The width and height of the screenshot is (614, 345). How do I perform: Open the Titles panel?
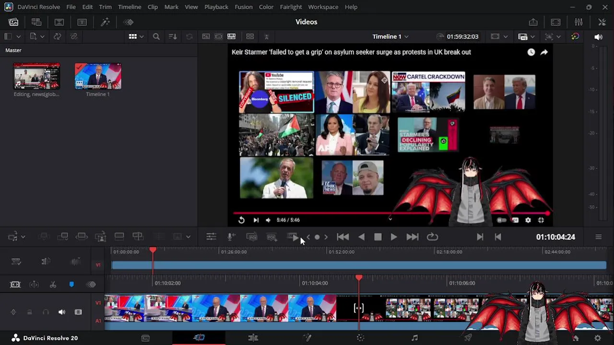pos(82,22)
